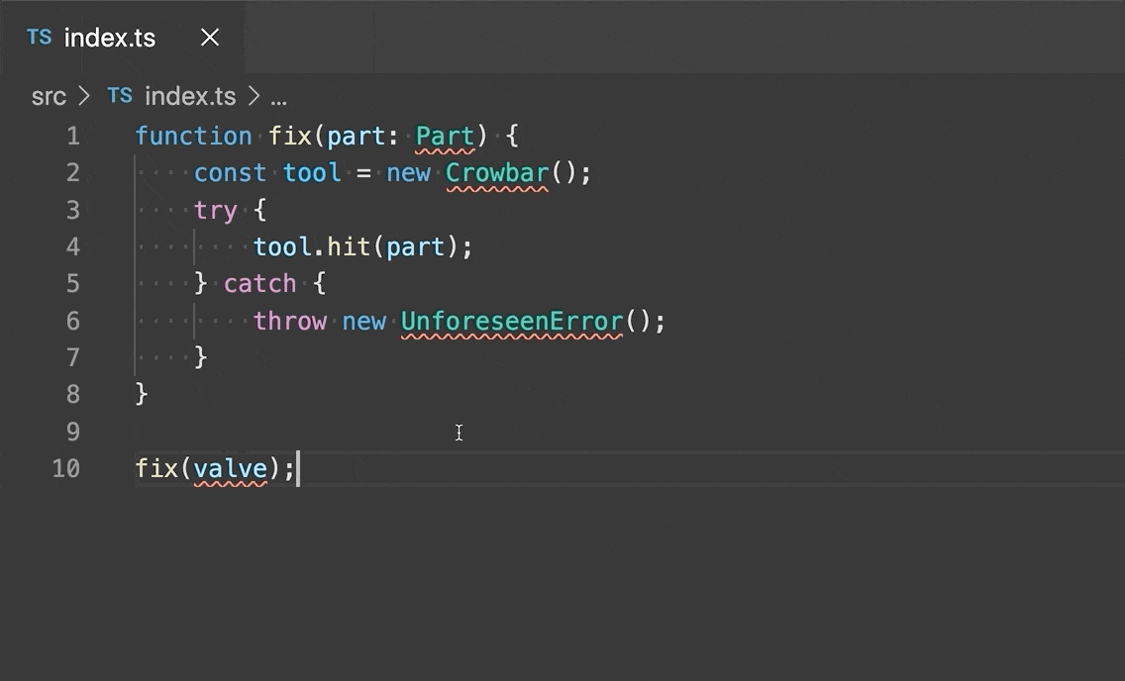Click the tool.hit method call on line 4
The height and width of the screenshot is (681, 1125).
coord(313,246)
